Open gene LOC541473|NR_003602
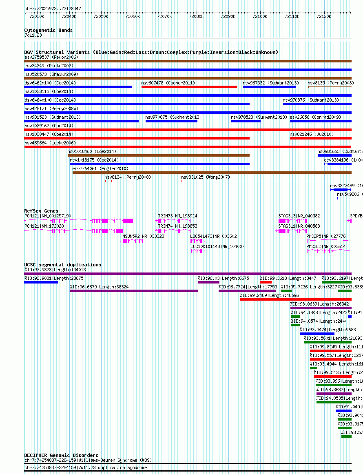 [213, 237]
